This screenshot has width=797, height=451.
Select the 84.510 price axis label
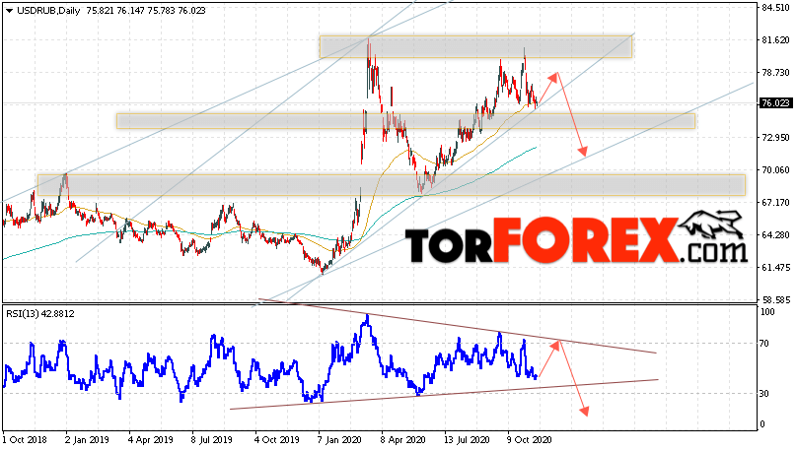click(x=775, y=8)
